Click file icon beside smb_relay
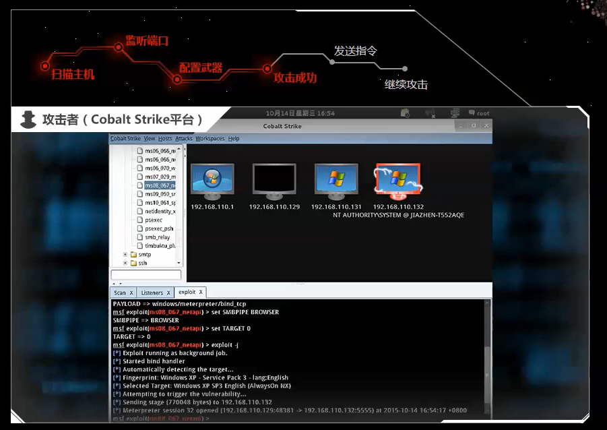This screenshot has height=430, width=607. pyautogui.click(x=140, y=237)
